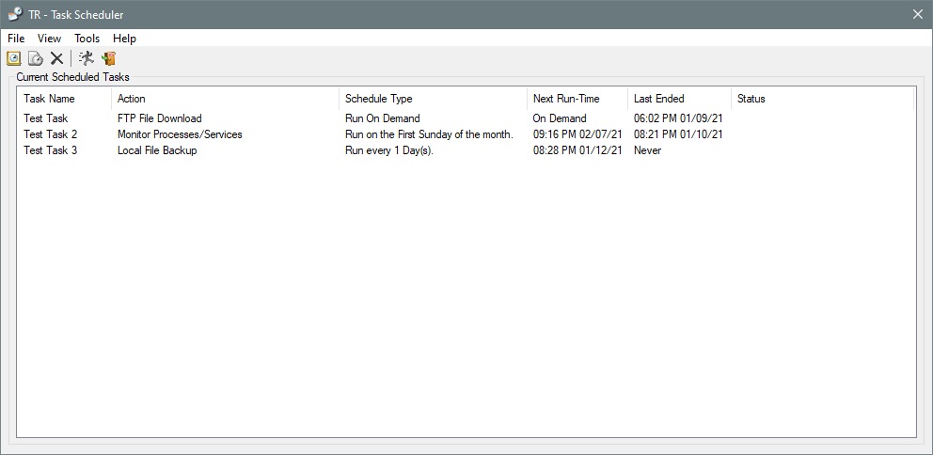Sort by the Next Run-Time column header
This screenshot has width=933, height=455.
[x=577, y=99]
